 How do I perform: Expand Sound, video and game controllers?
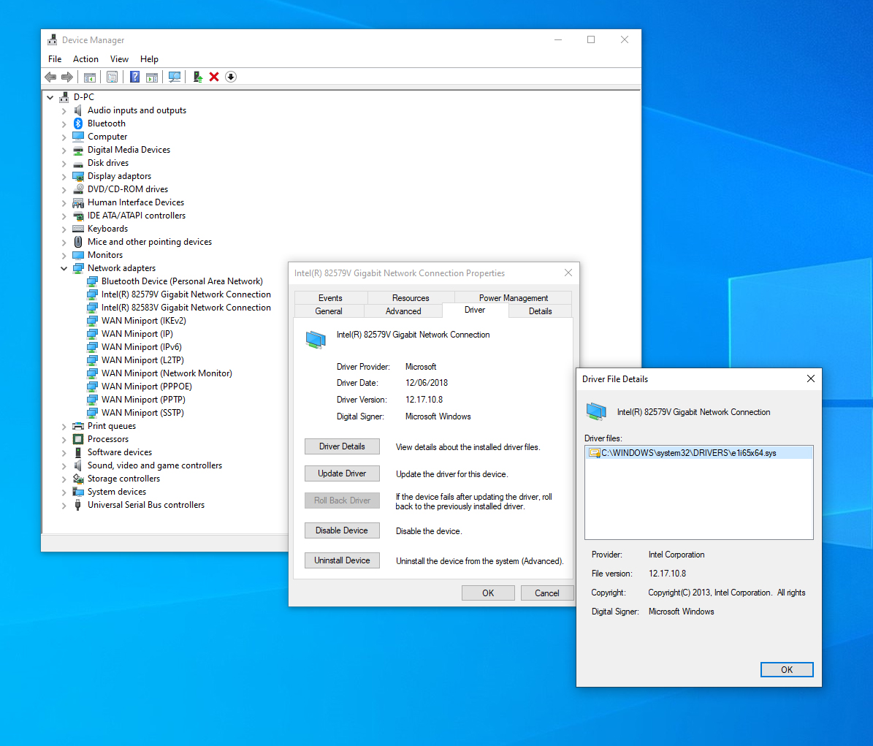64,466
